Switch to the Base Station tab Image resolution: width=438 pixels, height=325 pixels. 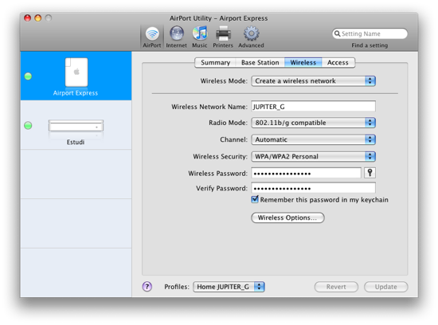260,63
